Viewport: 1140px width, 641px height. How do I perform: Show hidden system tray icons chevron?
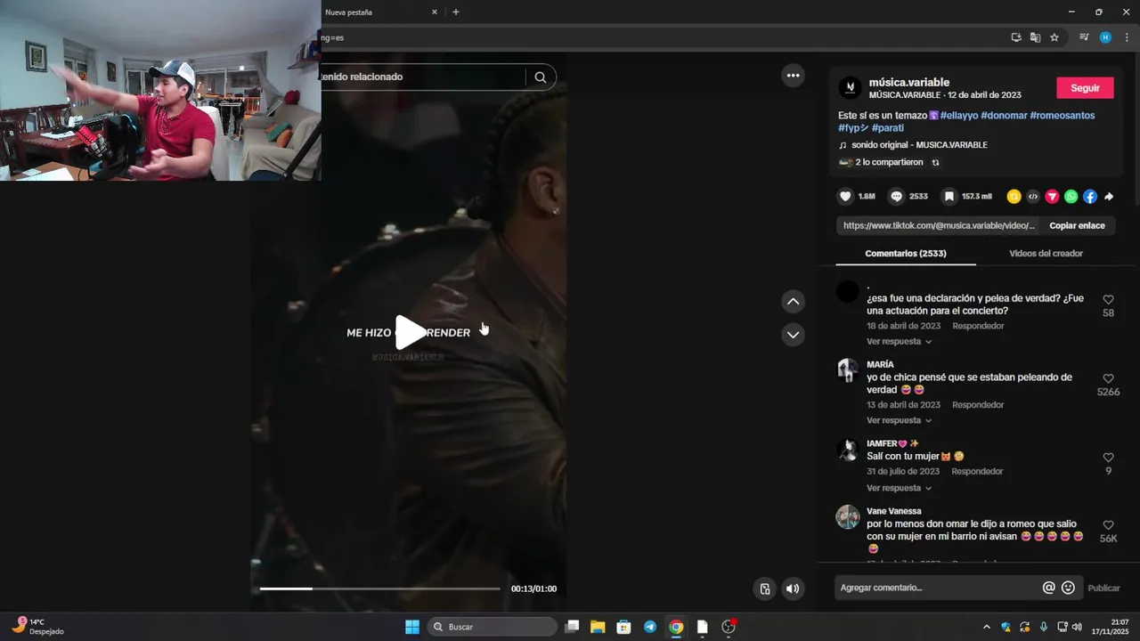point(986,627)
